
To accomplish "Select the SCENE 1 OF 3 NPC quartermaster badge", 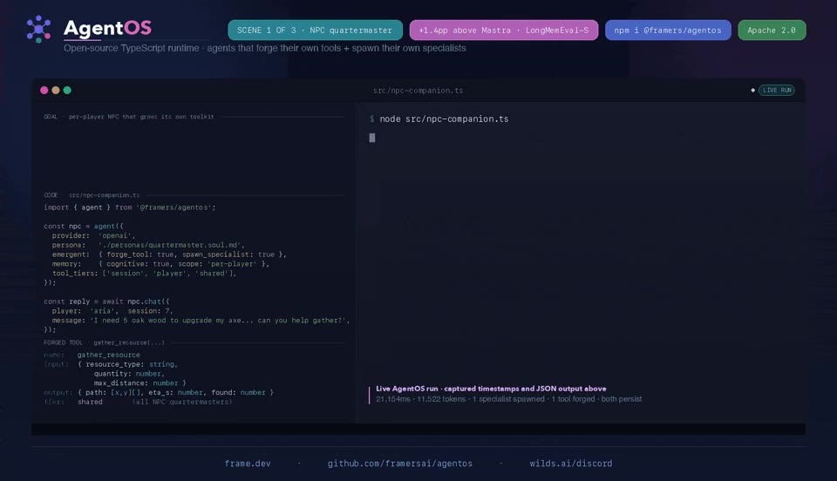I will click(315, 30).
